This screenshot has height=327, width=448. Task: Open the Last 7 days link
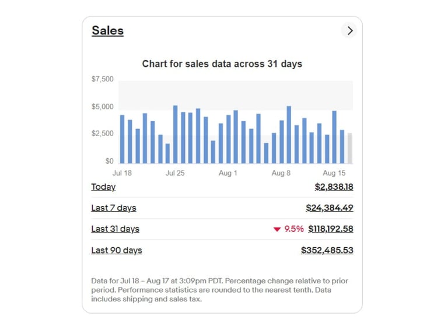(114, 208)
